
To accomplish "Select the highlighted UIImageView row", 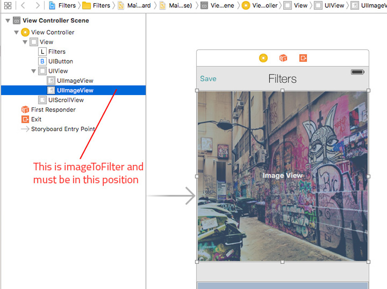I will [x=73, y=90].
